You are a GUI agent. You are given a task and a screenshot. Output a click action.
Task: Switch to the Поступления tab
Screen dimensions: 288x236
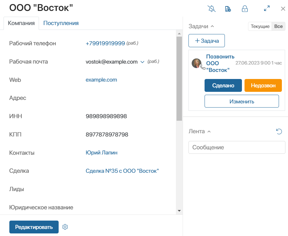(61, 23)
